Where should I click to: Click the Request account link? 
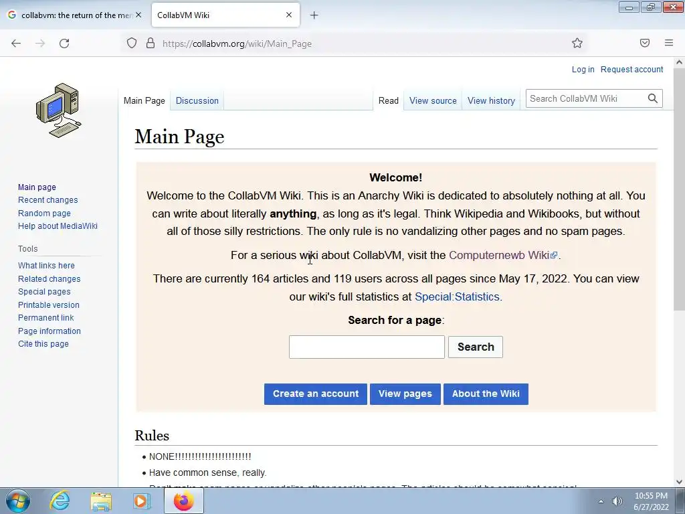point(631,69)
